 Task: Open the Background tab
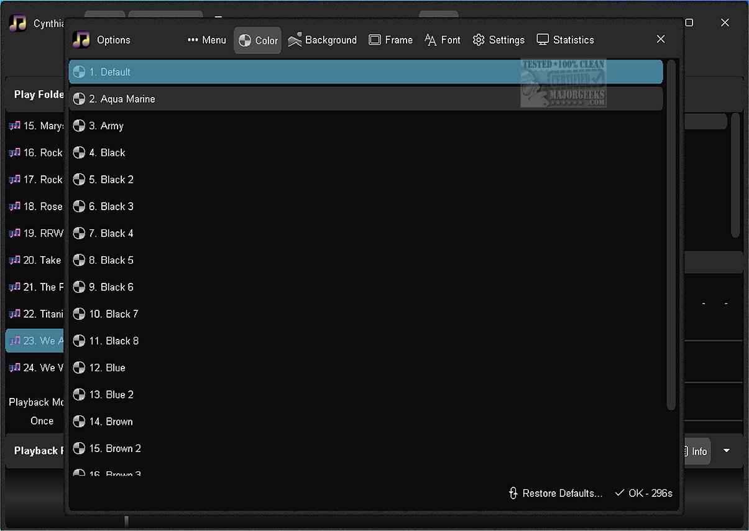(x=322, y=40)
